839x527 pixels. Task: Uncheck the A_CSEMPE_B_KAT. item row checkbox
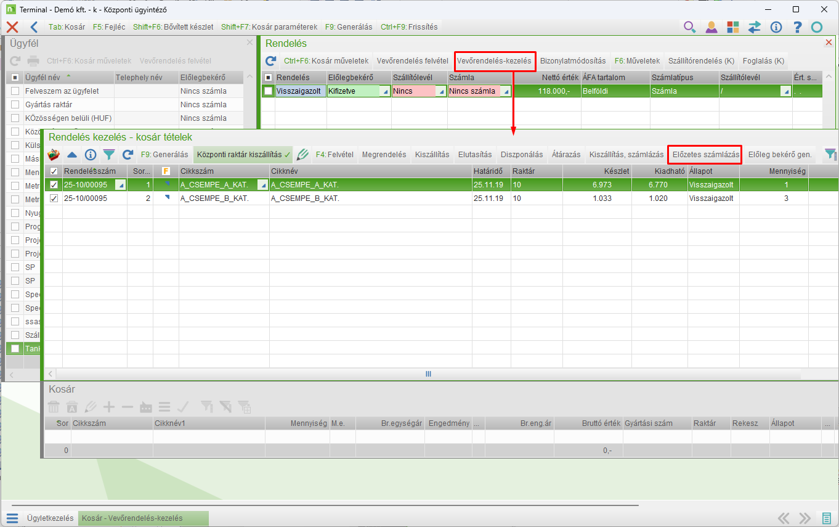coord(54,198)
